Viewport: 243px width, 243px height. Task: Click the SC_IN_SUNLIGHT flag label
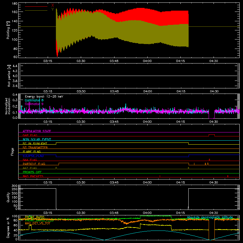(35, 143)
